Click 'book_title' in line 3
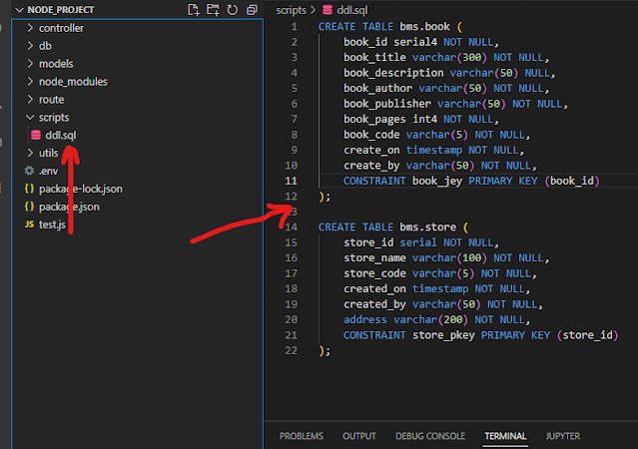638x449 pixels. [374, 57]
